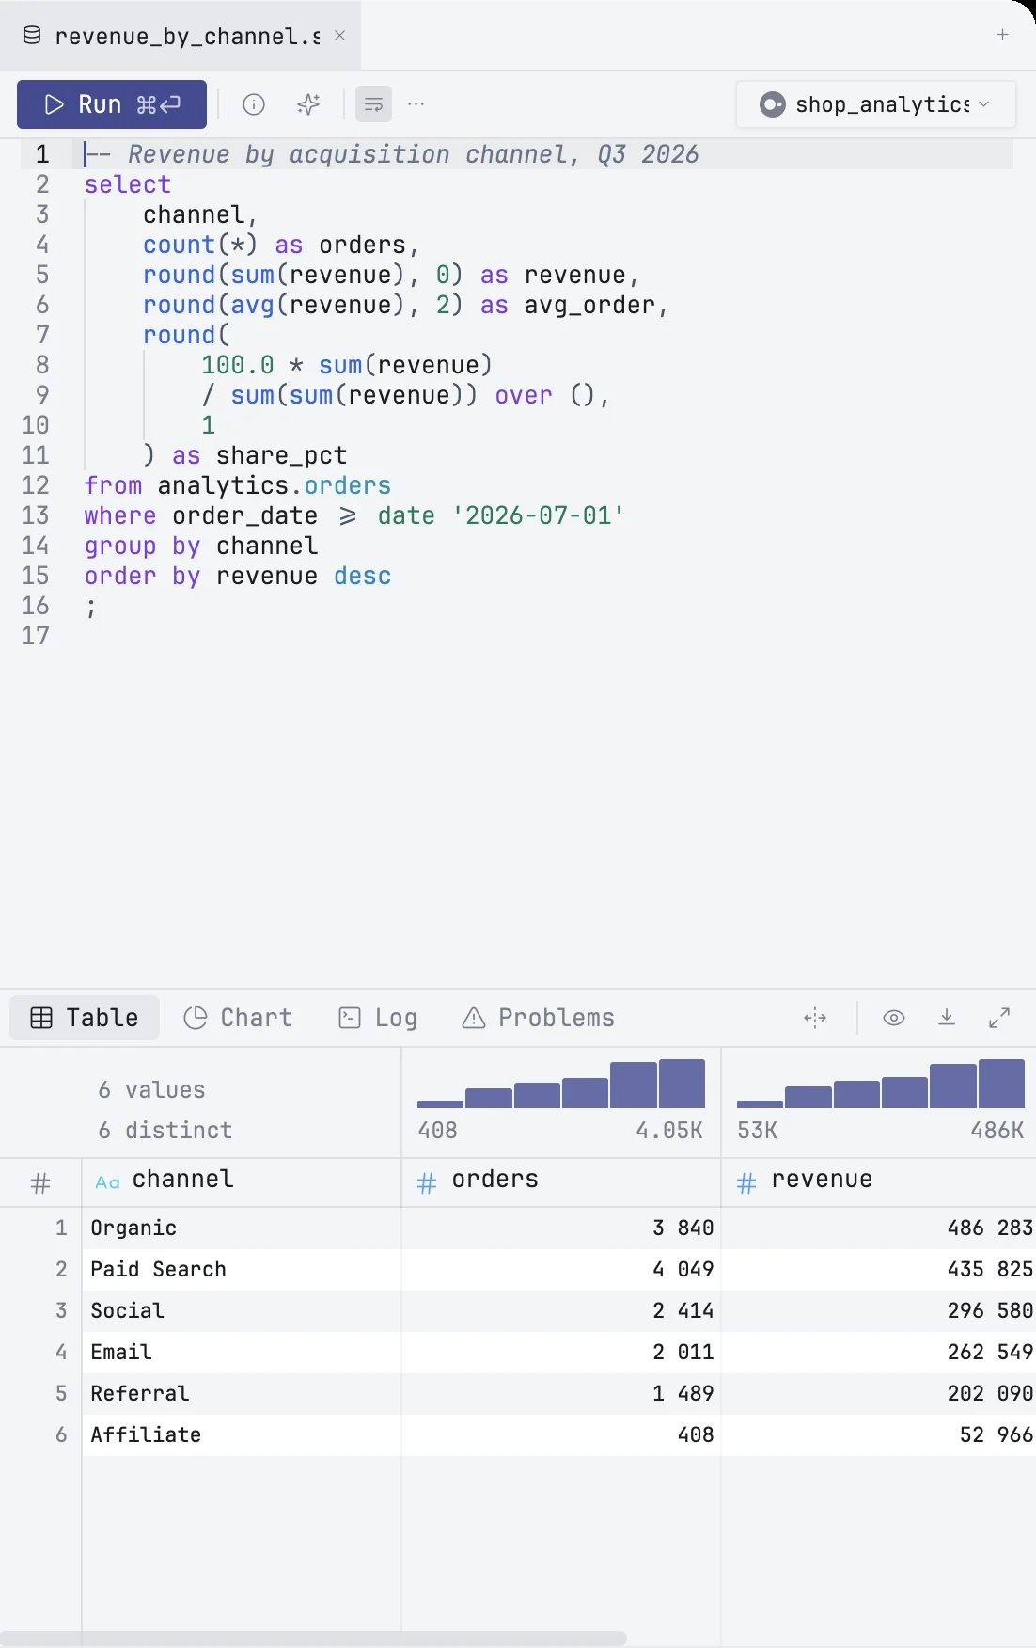
Task: Sort by the revenue column header
Action: click(x=879, y=1182)
